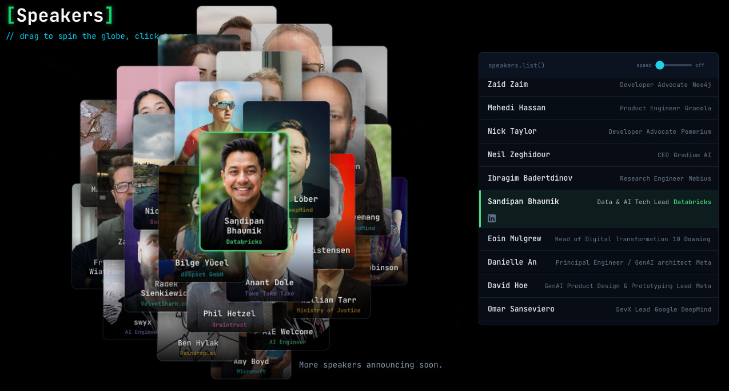
Task: Open Sandipan Bhaumik's LinkedIn icon
Action: click(x=492, y=218)
